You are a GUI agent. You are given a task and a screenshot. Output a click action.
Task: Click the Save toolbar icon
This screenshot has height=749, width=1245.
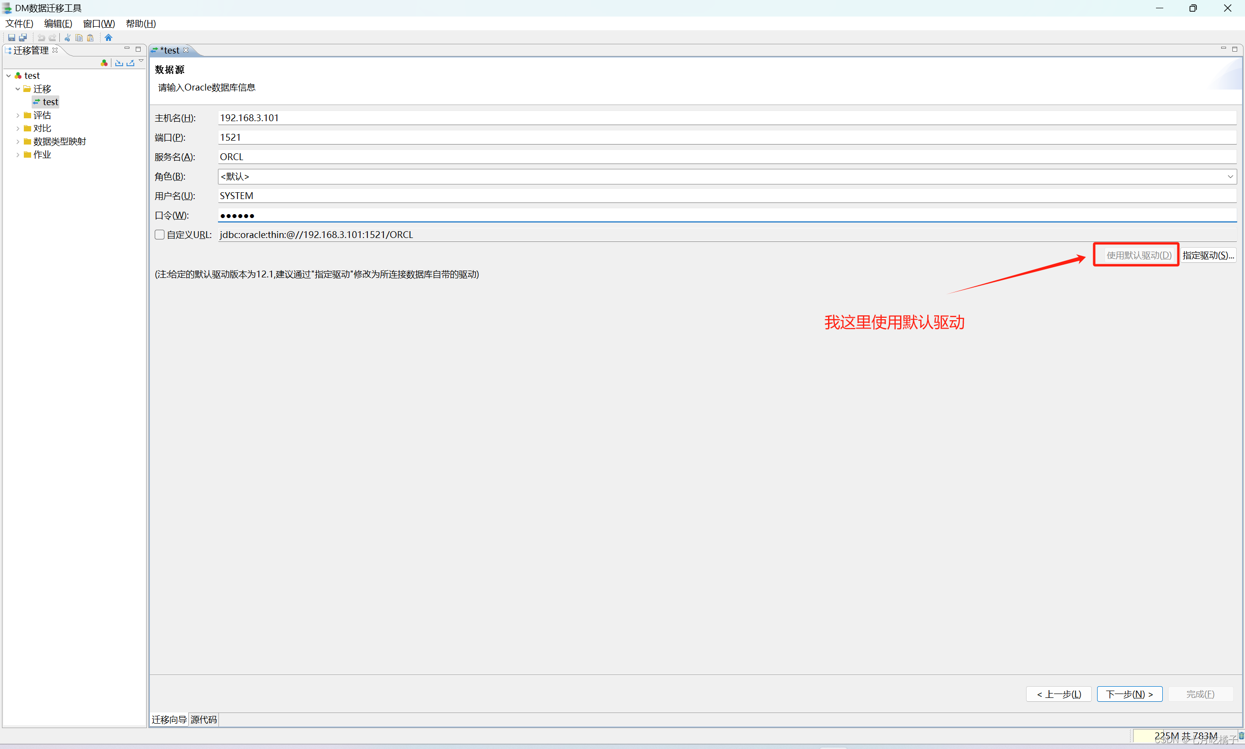12,38
